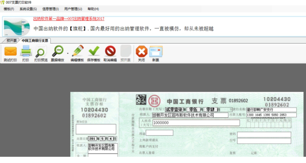Click the year field 贰零壹柒
Viewport: 306px width, 163px height.
174,110
